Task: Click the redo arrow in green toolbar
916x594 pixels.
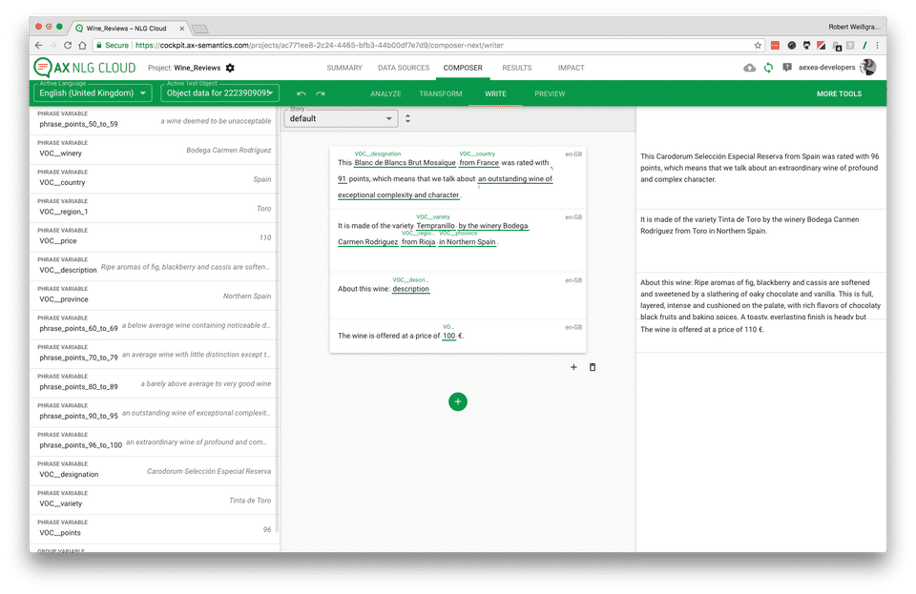Action: tap(321, 93)
